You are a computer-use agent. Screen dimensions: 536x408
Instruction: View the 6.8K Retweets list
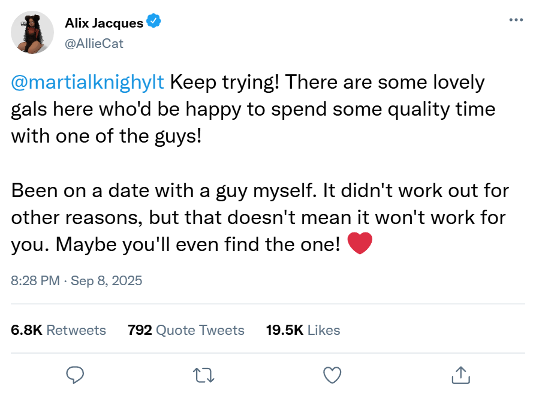[x=59, y=330]
